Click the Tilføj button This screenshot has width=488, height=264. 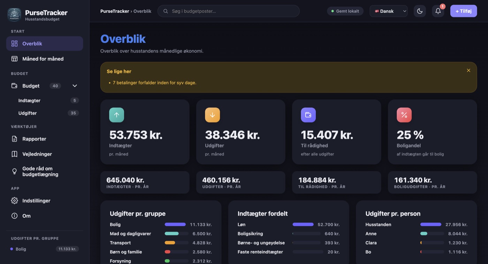[464, 11]
